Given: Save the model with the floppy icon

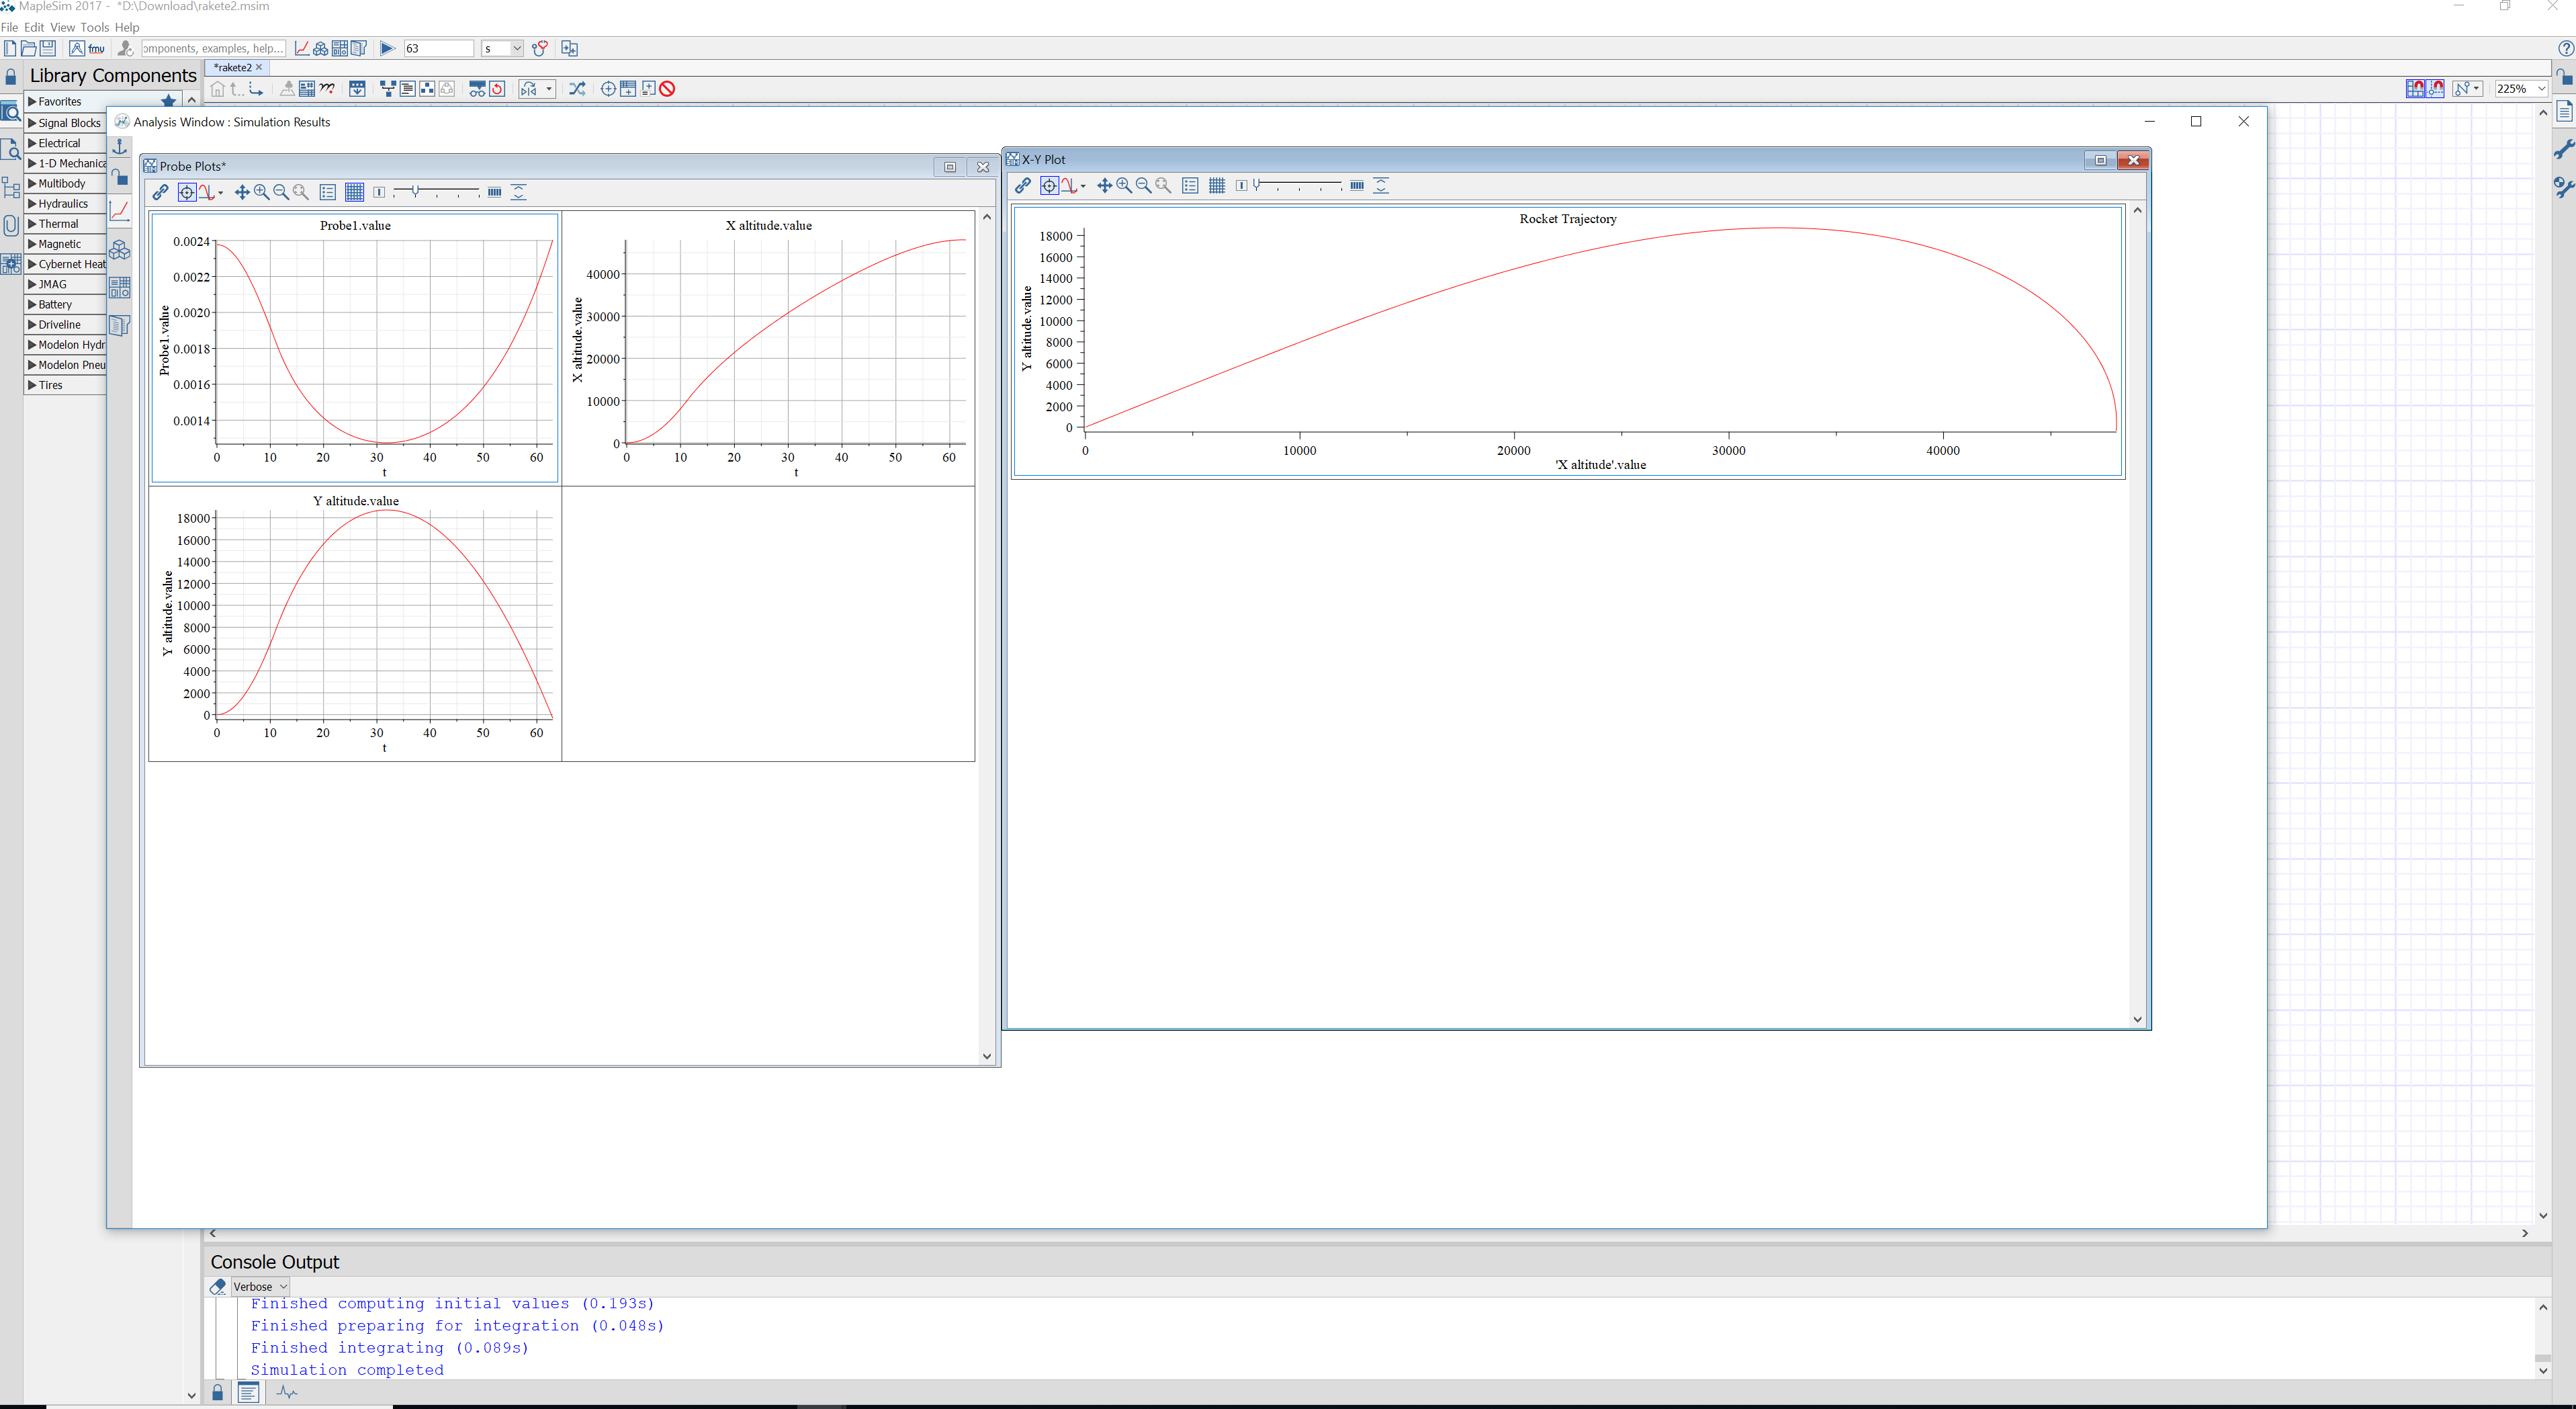Looking at the screenshot, I should 47,48.
